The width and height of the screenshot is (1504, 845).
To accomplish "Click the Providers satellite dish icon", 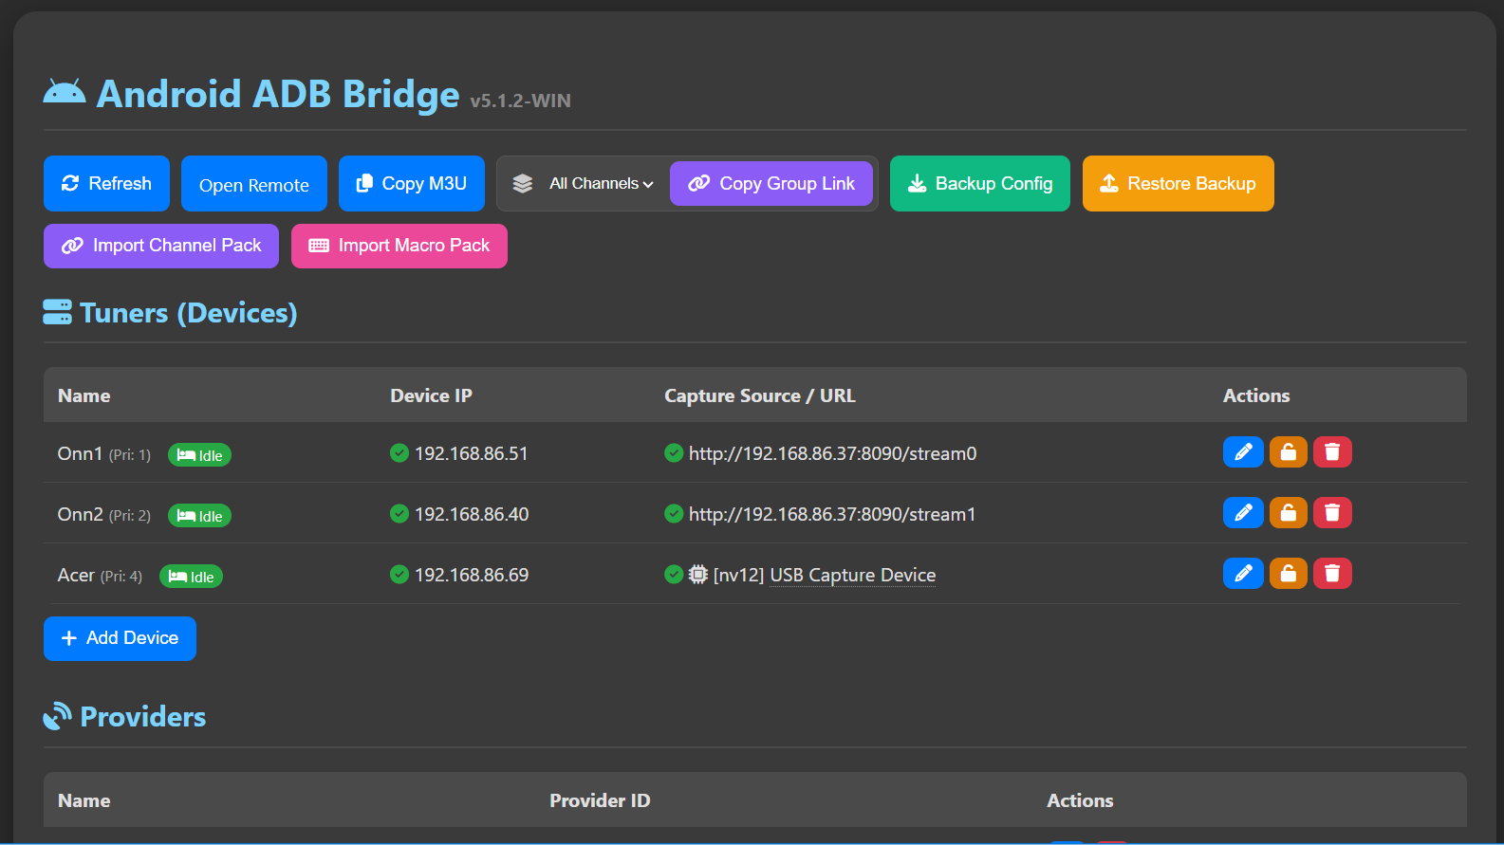I will click(x=57, y=716).
